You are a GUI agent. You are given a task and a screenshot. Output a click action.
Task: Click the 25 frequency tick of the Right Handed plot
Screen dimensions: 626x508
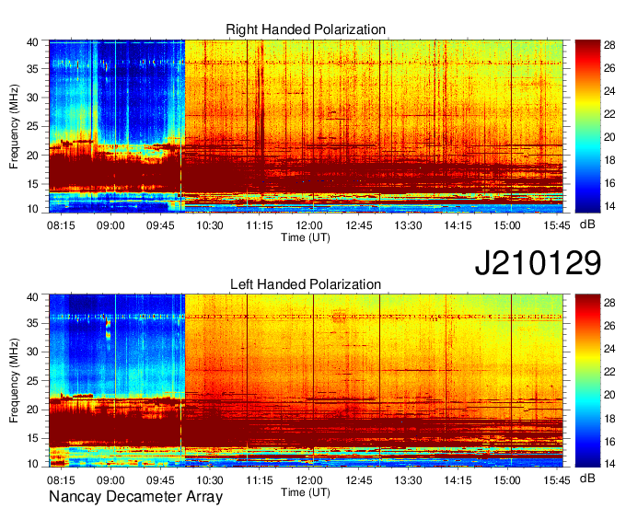[33, 126]
